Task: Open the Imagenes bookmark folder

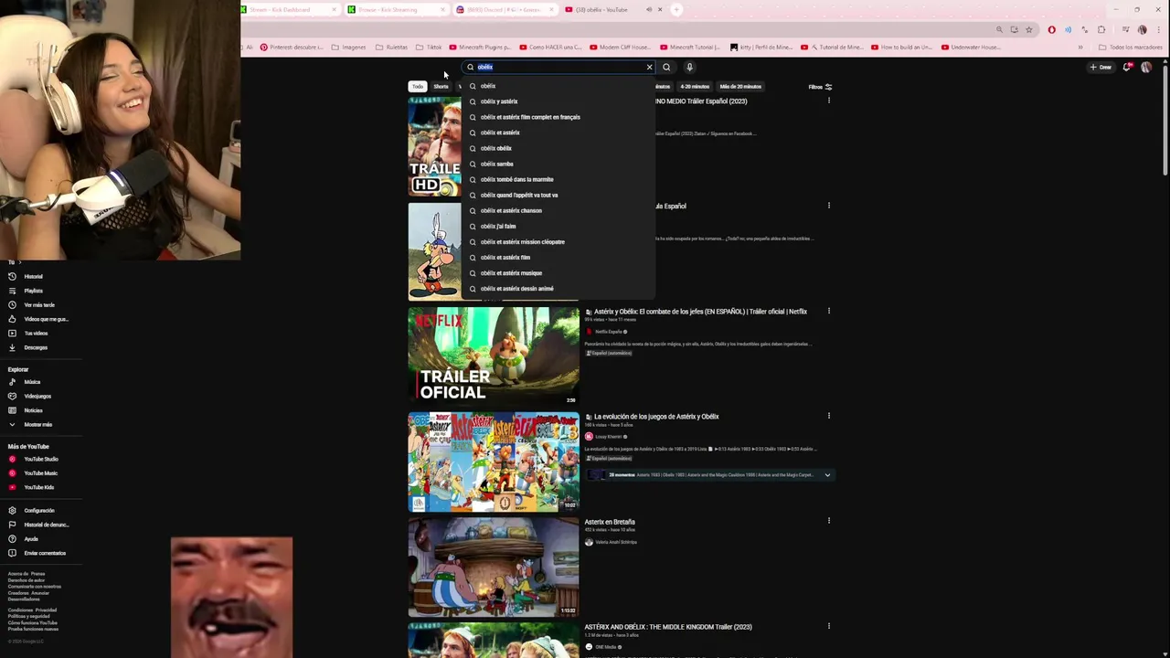Action: point(348,47)
